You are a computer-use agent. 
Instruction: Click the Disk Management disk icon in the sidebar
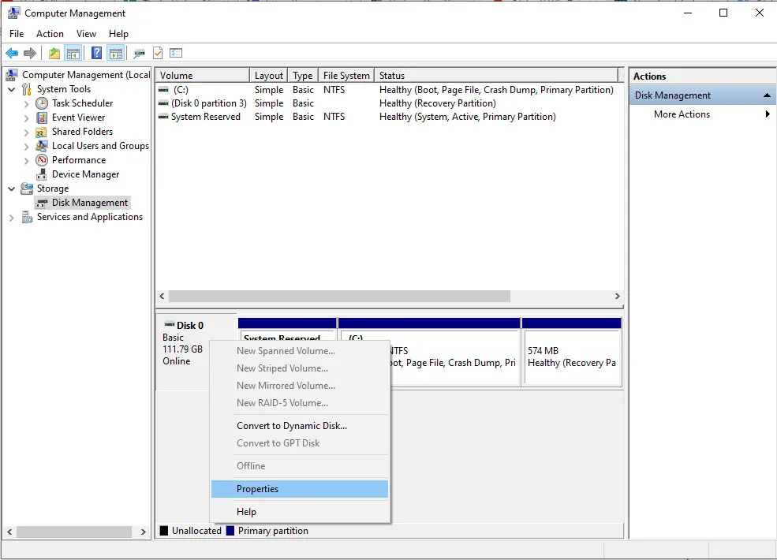41,202
